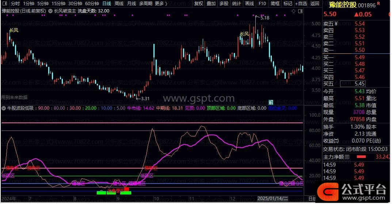Collapse the 长风破浪主 indicator toggle

pyautogui.click(x=50, y=11)
